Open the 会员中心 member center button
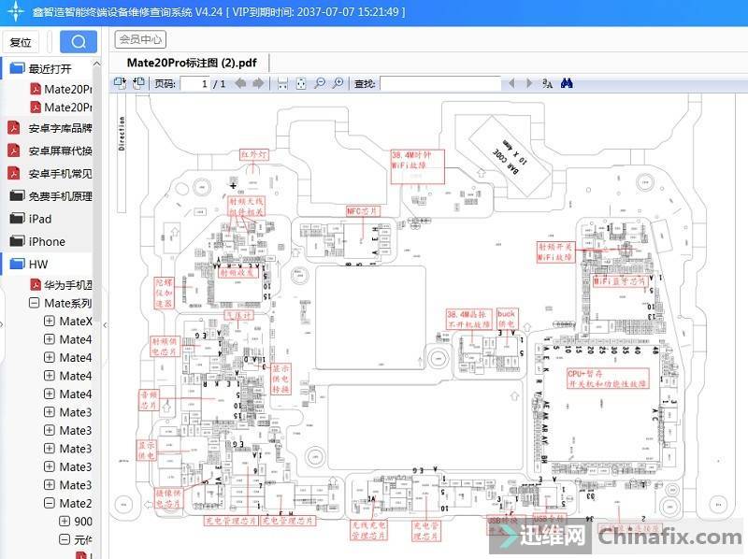Screen dimensions: 748x559 point(140,39)
